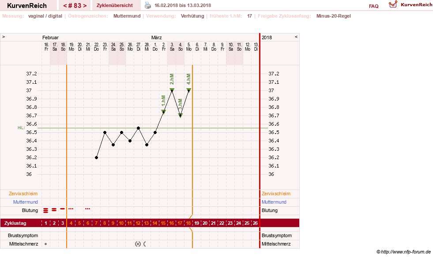
Task: Click the light bleeding dash on cycle day 3
Action: click(x=62, y=209)
